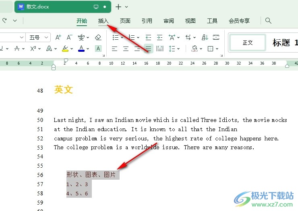Open the 审阅 ribbon tab
The height and width of the screenshot is (211, 298).
169,20
